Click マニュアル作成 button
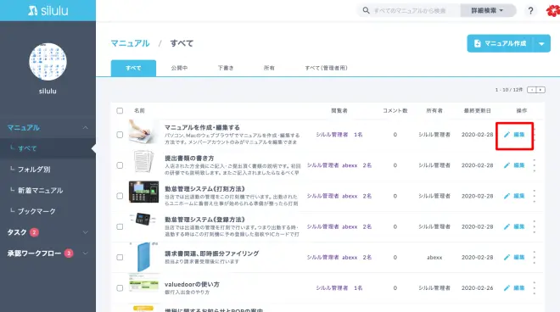This screenshot has width=560, height=312. click(501, 43)
